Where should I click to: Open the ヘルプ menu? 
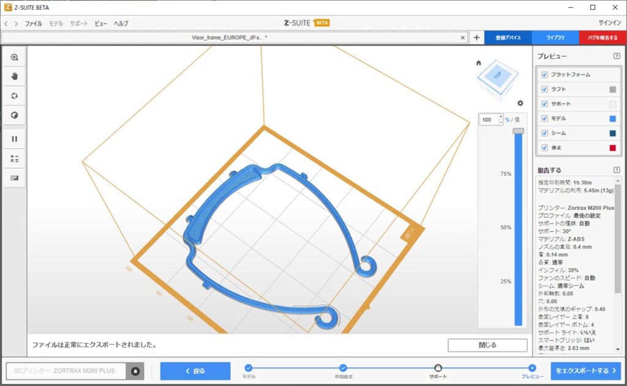pos(121,23)
